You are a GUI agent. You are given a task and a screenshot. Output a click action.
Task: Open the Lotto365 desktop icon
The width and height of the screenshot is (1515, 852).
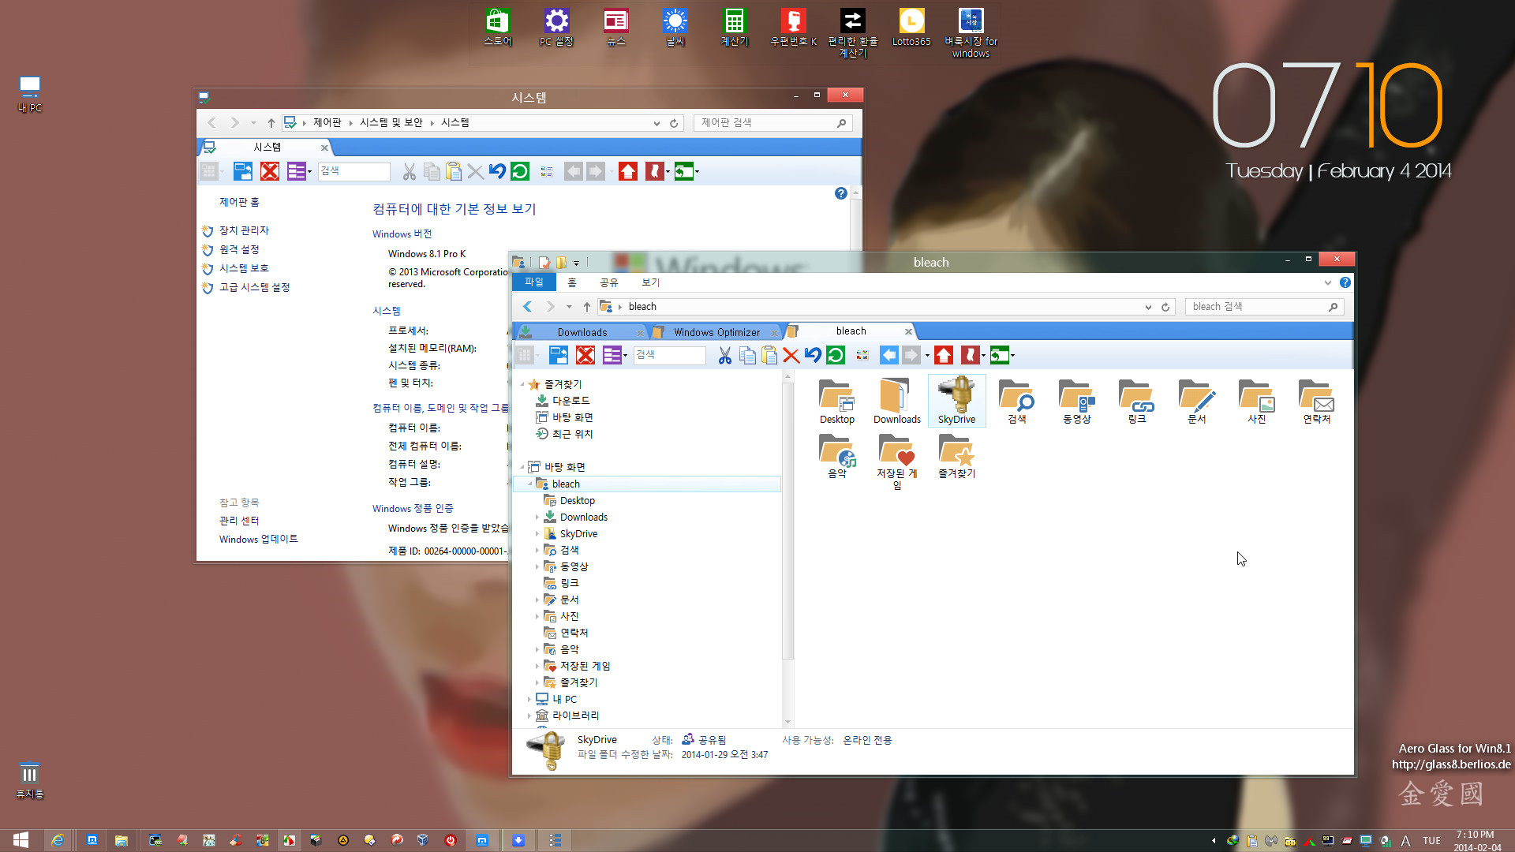pos(911,28)
